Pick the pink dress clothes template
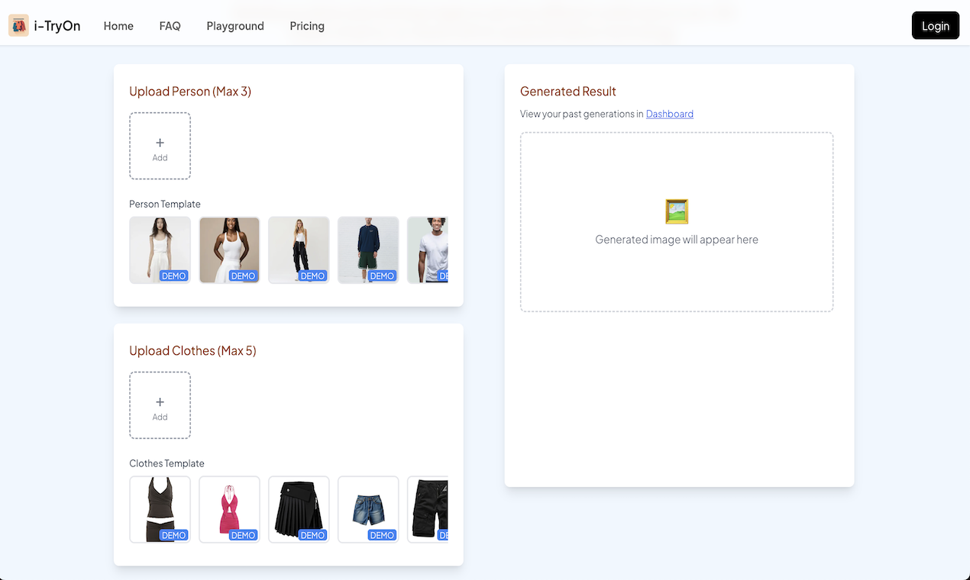The width and height of the screenshot is (970, 580). pos(229,509)
